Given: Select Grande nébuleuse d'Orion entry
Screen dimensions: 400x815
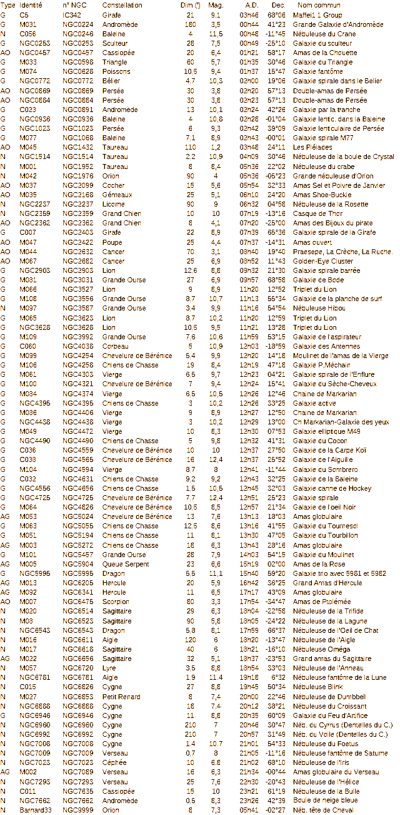Looking at the screenshot, I should (x=329, y=175).
